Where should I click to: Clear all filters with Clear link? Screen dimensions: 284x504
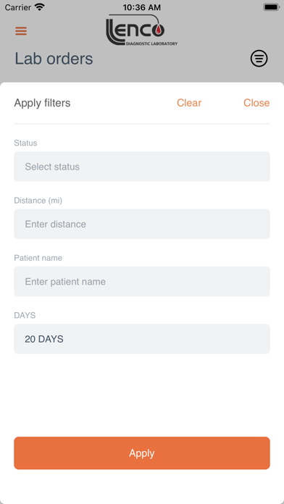coord(189,103)
